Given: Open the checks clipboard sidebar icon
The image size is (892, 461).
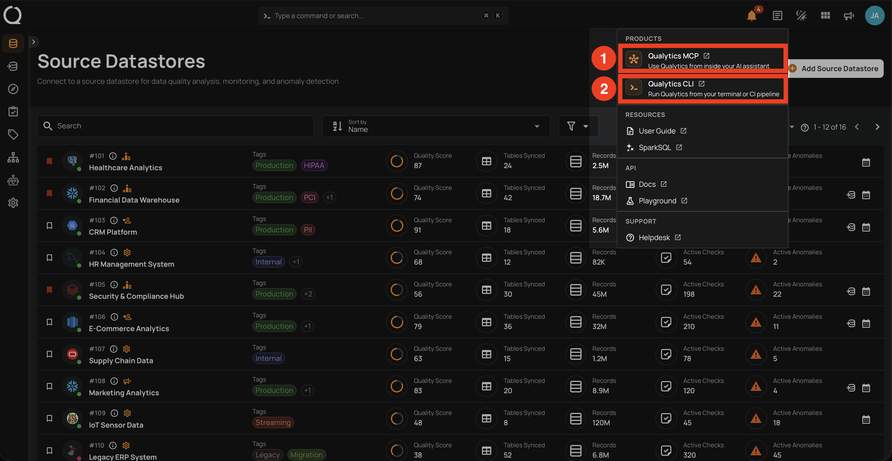Looking at the screenshot, I should 13,111.
